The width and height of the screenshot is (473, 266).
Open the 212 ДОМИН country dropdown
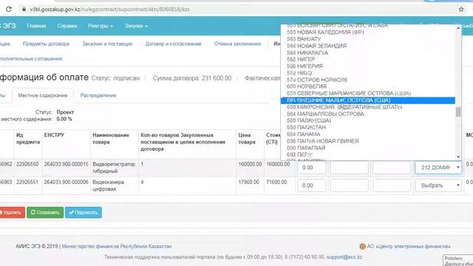[x=438, y=168]
